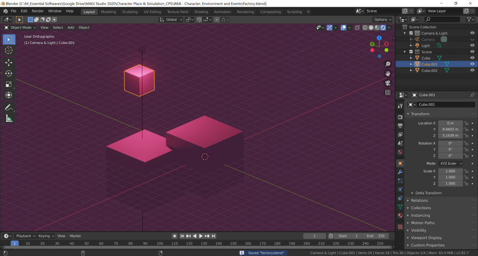The image size is (478, 256).
Task: Select the Scale tool
Action: (x=9, y=85)
